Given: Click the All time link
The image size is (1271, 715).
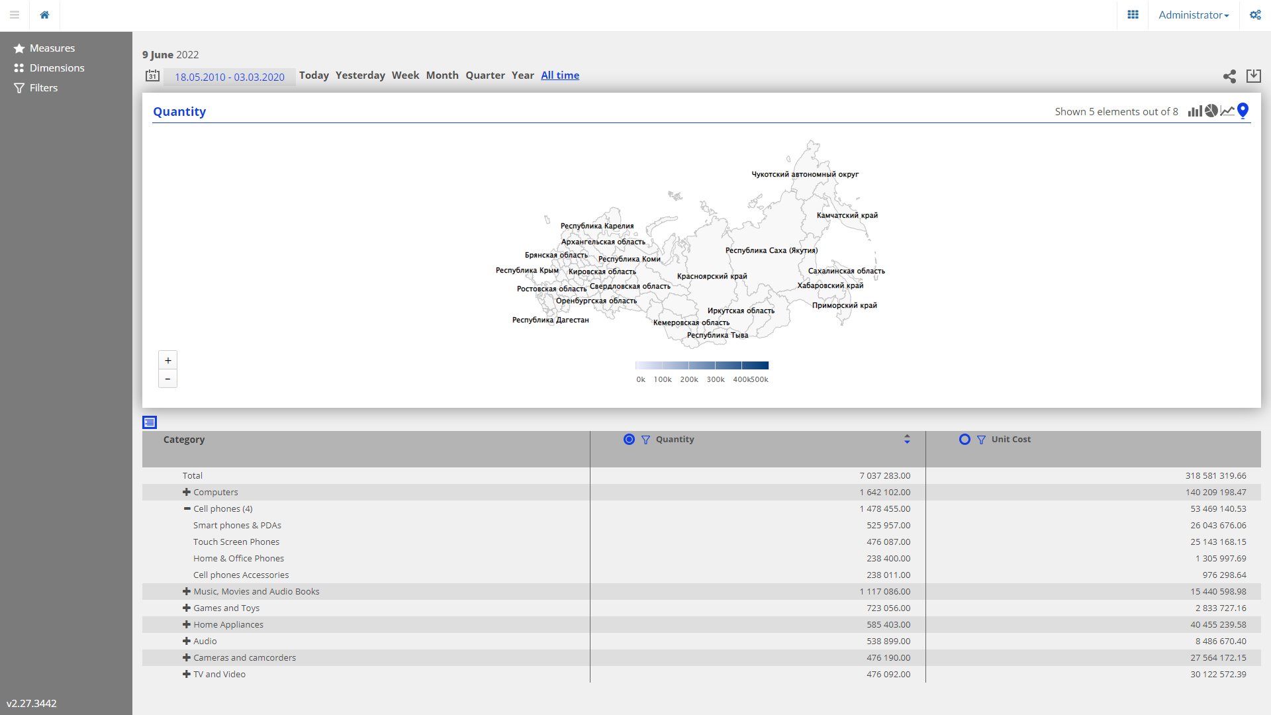Looking at the screenshot, I should [560, 75].
